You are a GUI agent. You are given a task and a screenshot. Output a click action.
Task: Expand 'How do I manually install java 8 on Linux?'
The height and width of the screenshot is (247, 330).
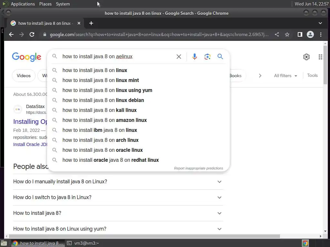(118, 182)
